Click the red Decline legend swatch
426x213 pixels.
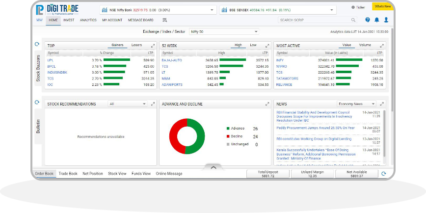click(x=228, y=136)
